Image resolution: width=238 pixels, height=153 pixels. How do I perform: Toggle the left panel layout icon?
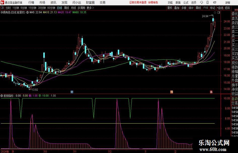point(3,8)
